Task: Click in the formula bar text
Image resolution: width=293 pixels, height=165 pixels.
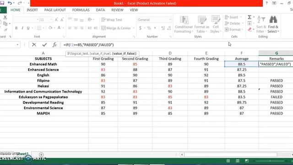Action: pos(88,45)
